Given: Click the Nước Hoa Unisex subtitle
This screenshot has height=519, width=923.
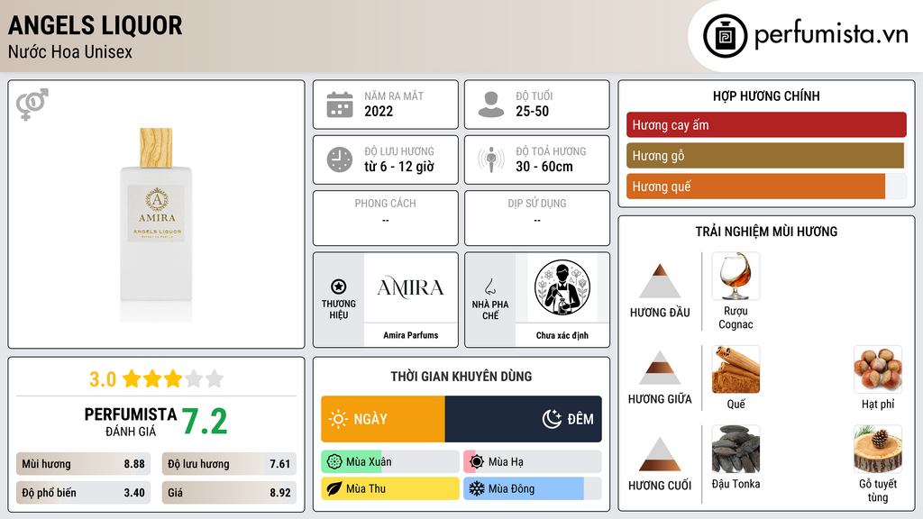Looking at the screenshot, I should pyautogui.click(x=70, y=51).
